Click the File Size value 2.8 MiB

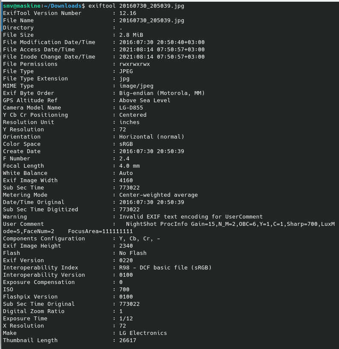coord(131,35)
